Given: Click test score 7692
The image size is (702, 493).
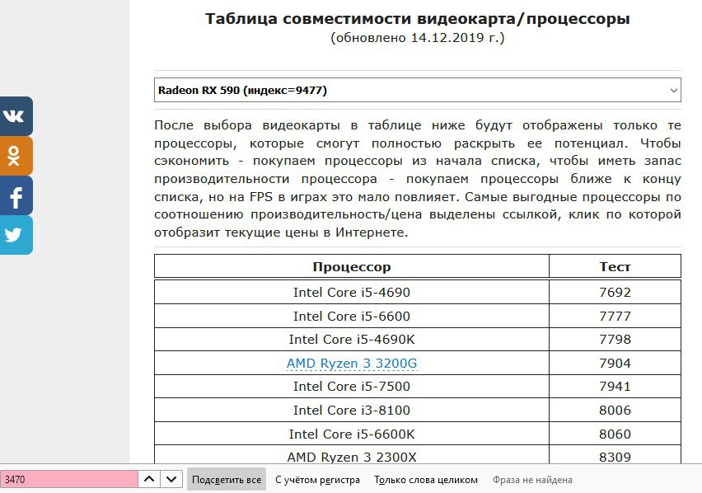Looking at the screenshot, I should click(615, 293).
